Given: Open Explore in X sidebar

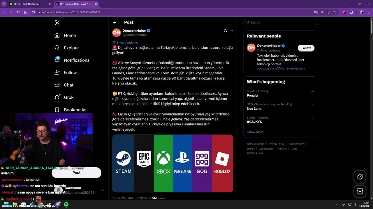Looking at the screenshot, I should 66,48.
